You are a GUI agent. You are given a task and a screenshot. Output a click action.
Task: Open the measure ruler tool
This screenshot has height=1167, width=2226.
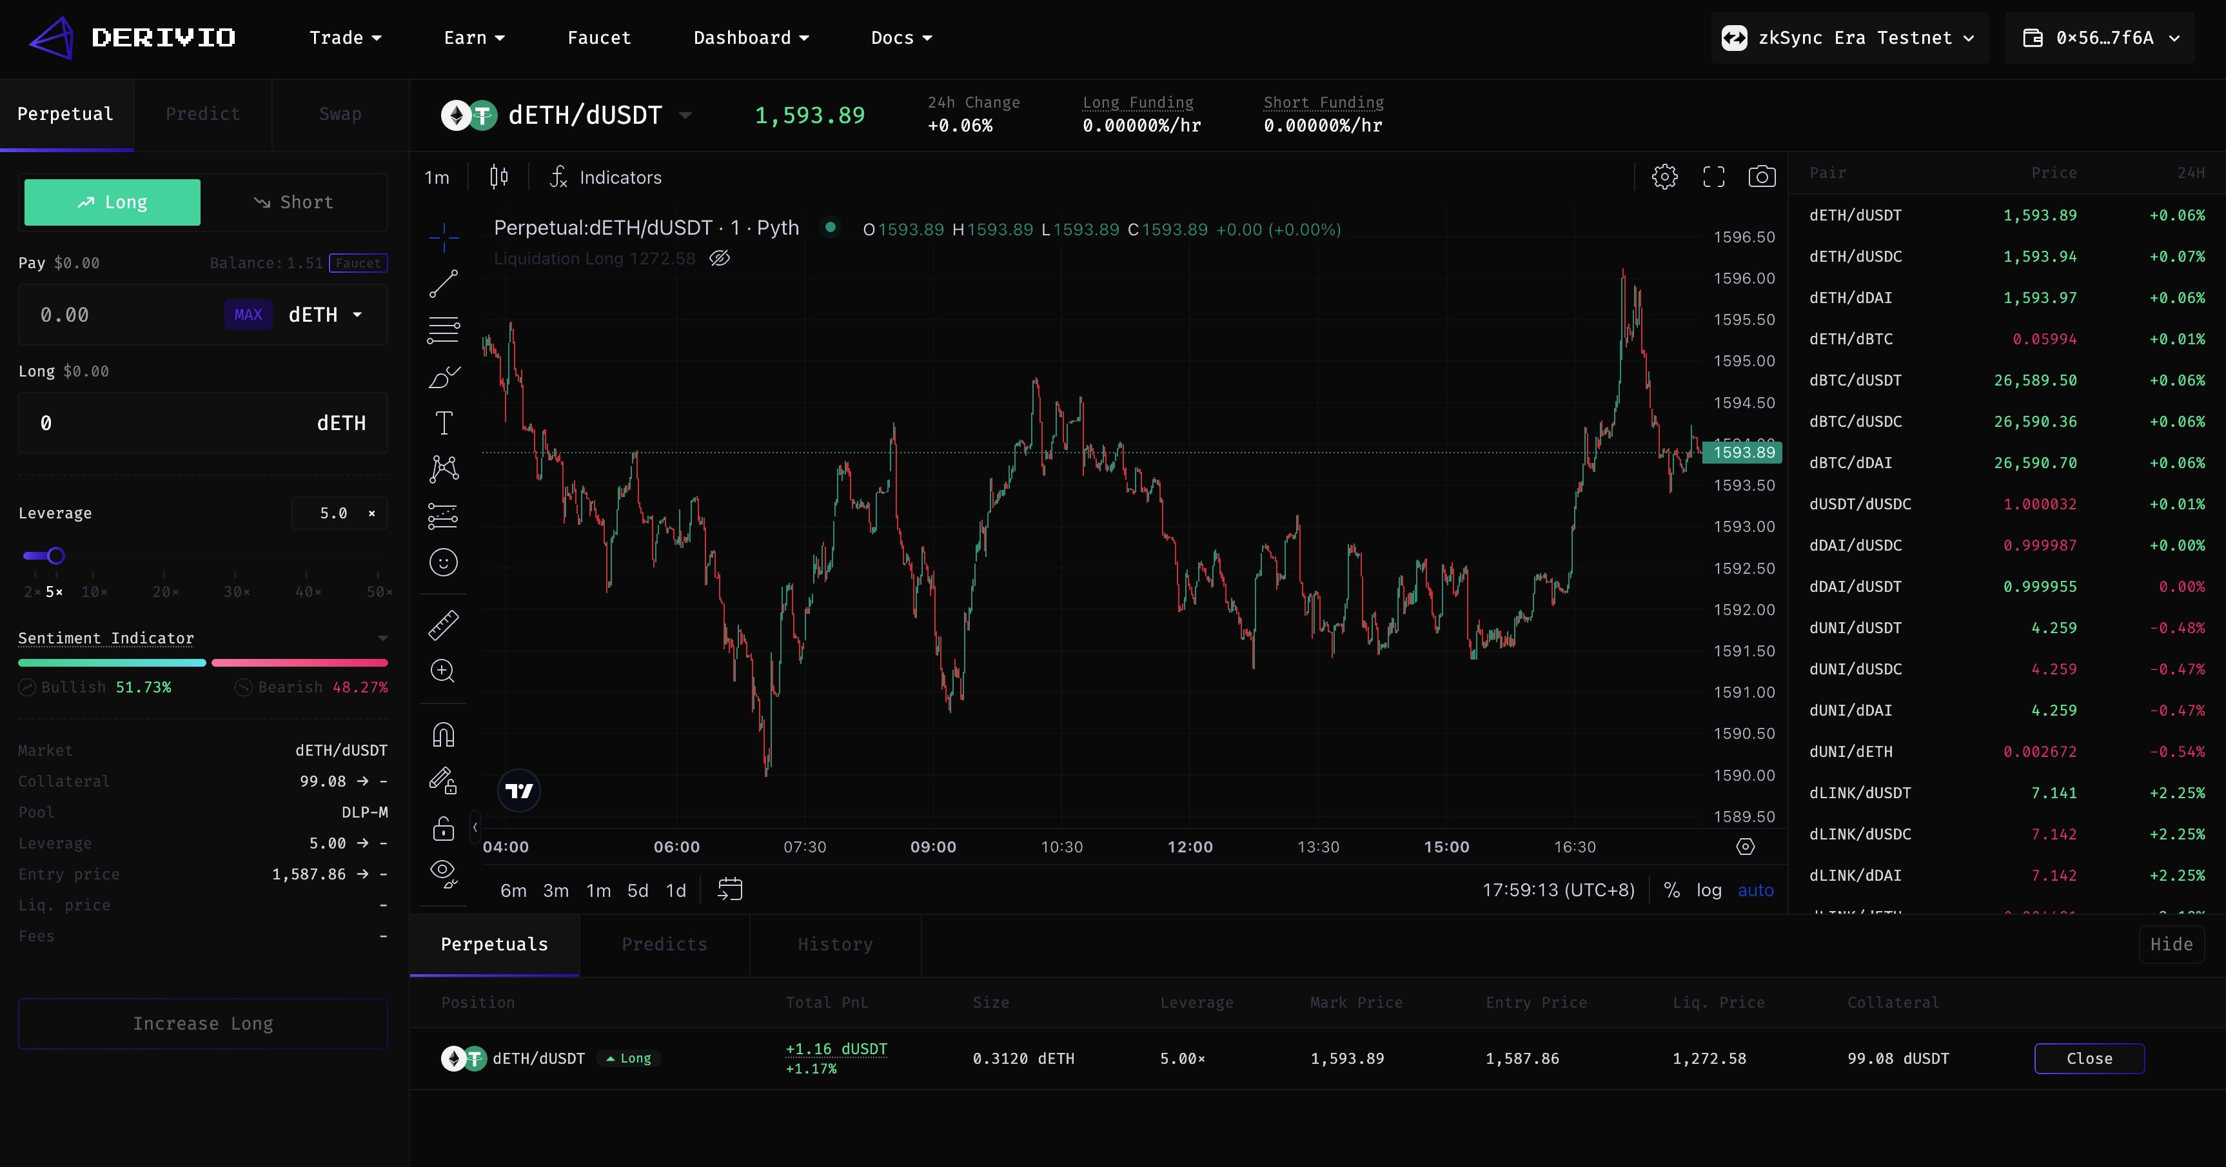click(x=443, y=625)
